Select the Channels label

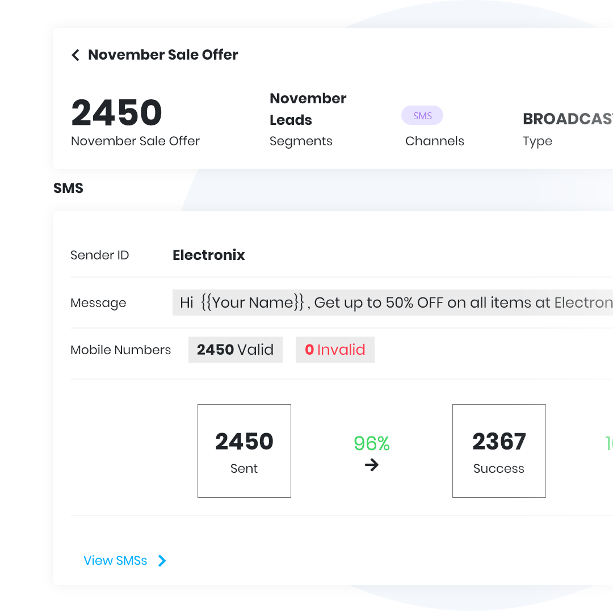click(435, 141)
